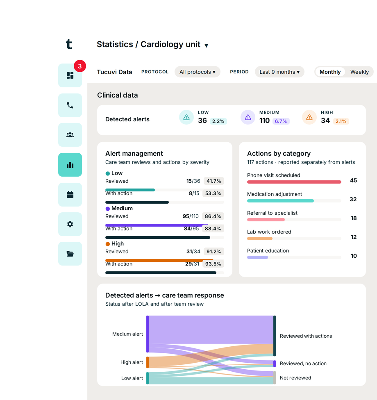Click the Medication adjustment count 32
Image resolution: width=377 pixels, height=400 pixels.
click(x=353, y=199)
